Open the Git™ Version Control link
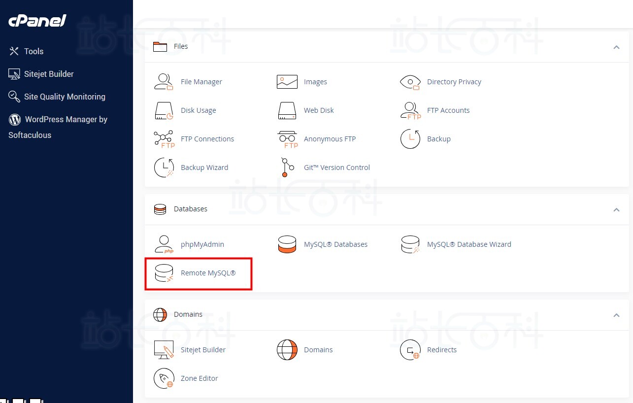 click(x=337, y=168)
